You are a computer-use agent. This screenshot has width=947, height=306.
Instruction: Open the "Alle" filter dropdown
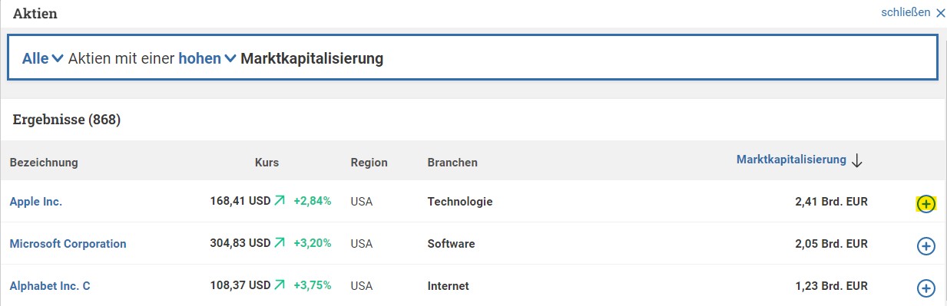tap(42, 58)
